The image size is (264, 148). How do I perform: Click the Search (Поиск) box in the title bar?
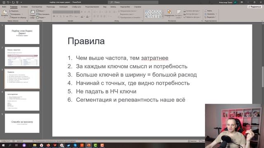[x=133, y=2]
